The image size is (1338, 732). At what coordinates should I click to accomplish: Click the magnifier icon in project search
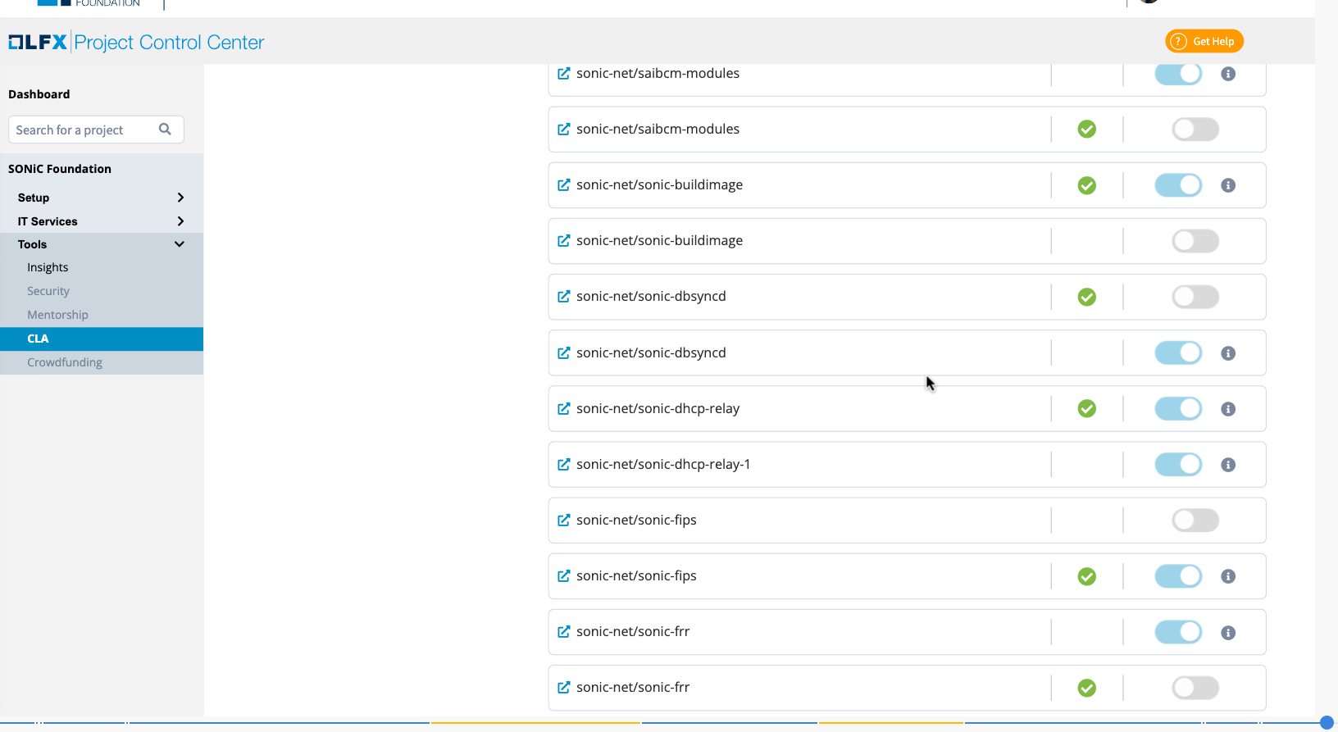(x=165, y=130)
